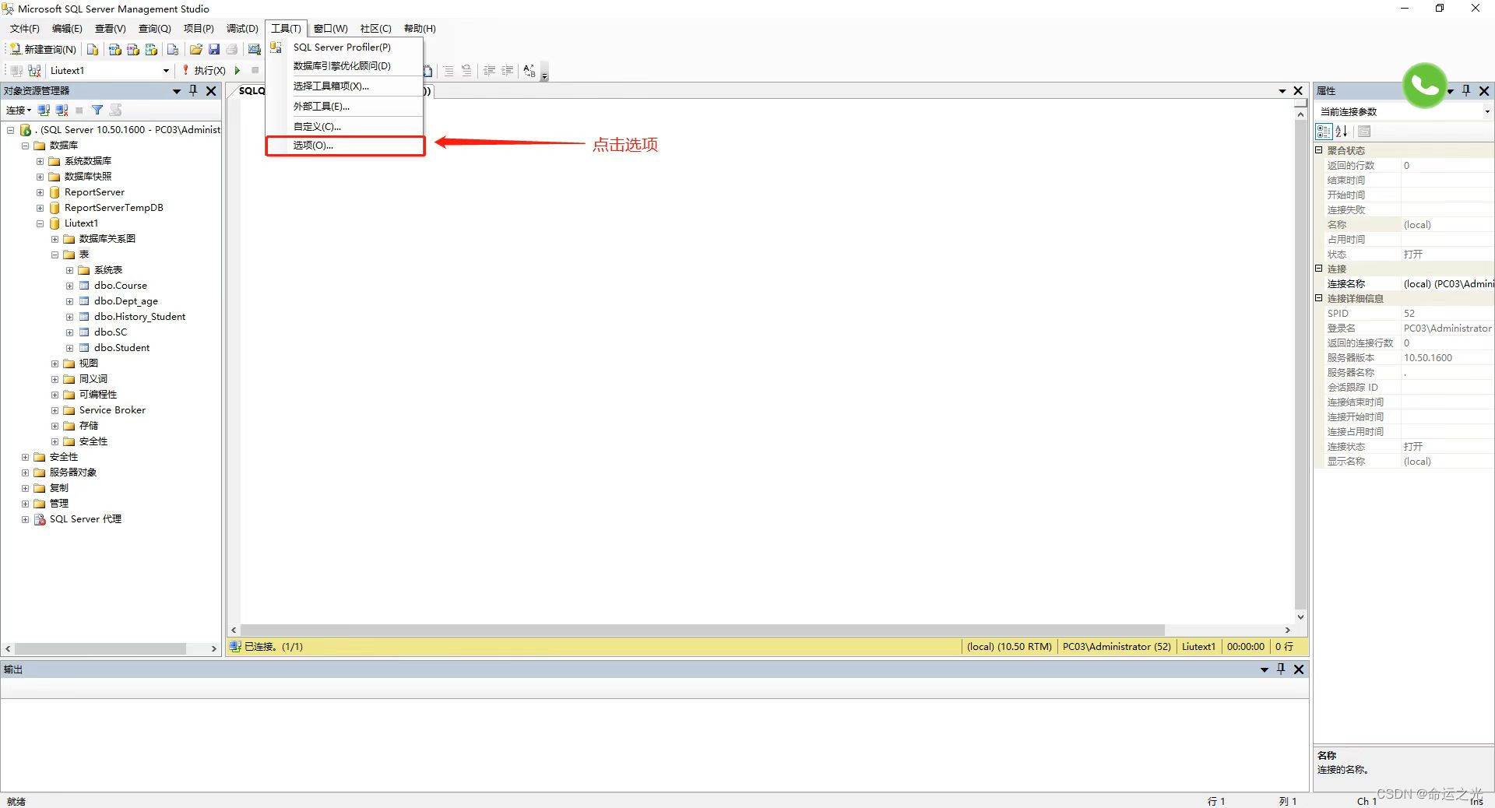
Task: Choose Customize (自定义) in Tools menu
Action: coord(345,126)
